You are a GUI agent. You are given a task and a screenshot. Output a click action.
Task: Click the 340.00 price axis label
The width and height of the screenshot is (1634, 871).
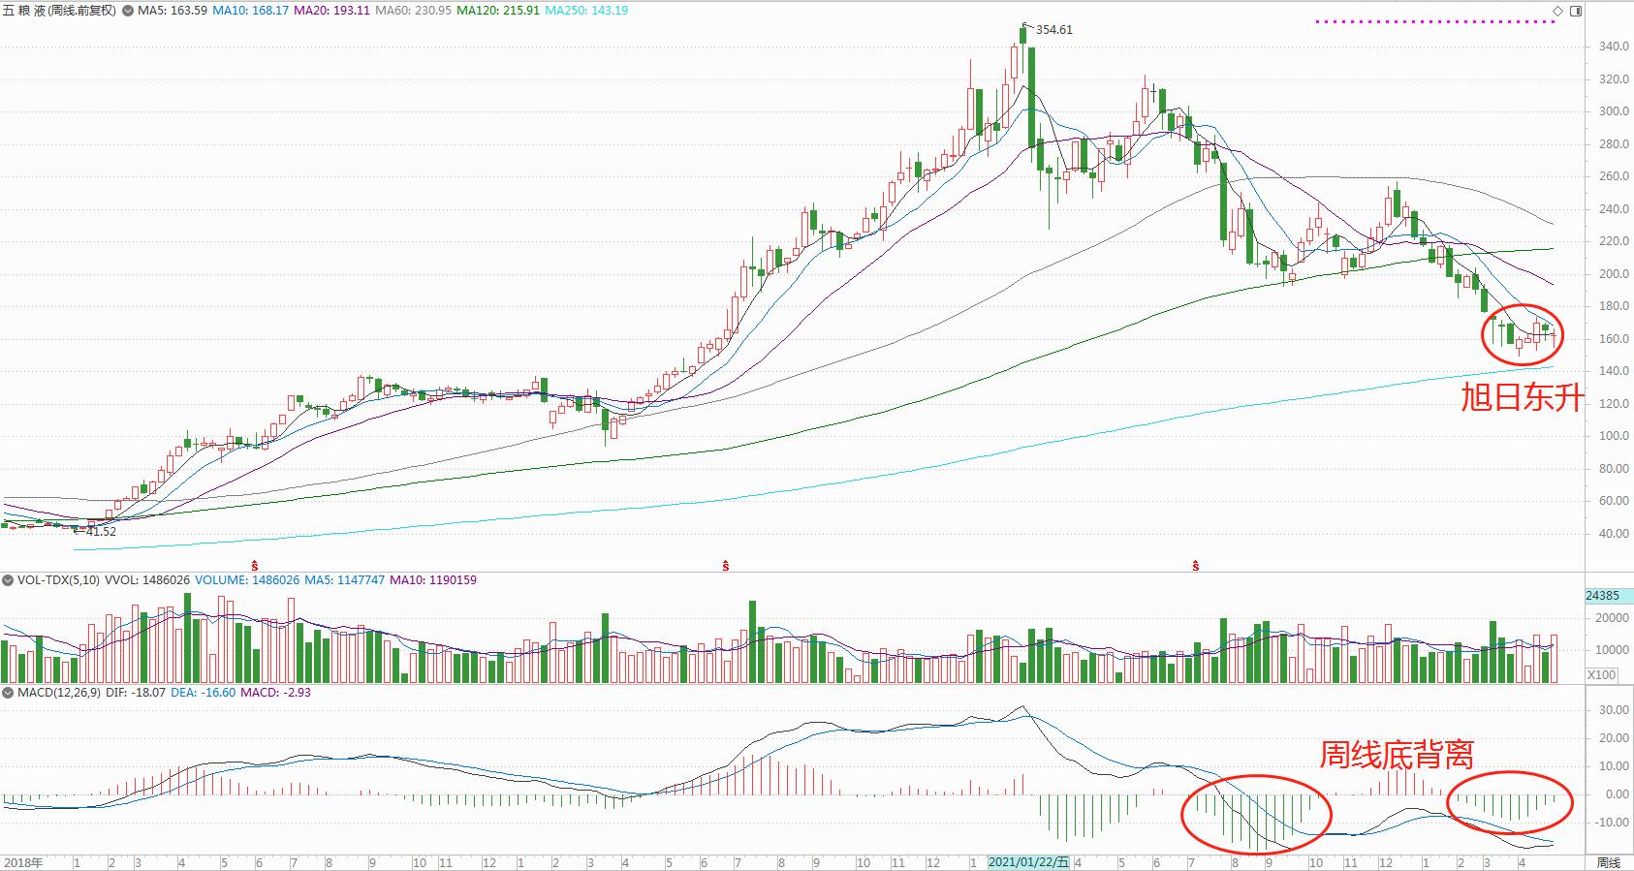pos(1614,47)
